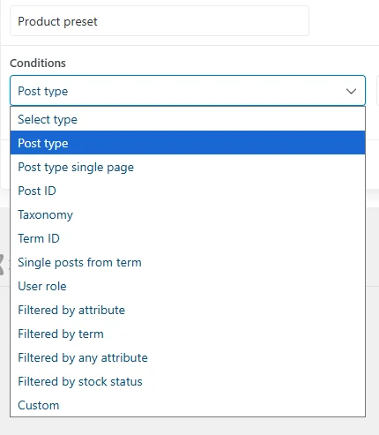Select "Post type single page" option
The height and width of the screenshot is (435, 379).
188,167
